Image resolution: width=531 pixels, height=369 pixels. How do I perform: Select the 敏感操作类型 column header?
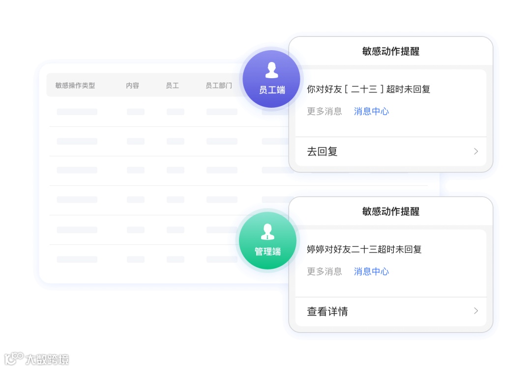[x=75, y=86]
